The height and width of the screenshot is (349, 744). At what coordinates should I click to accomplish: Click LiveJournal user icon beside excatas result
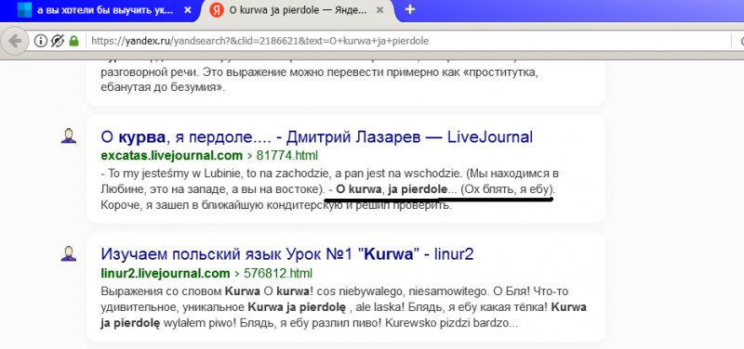pos(69,136)
